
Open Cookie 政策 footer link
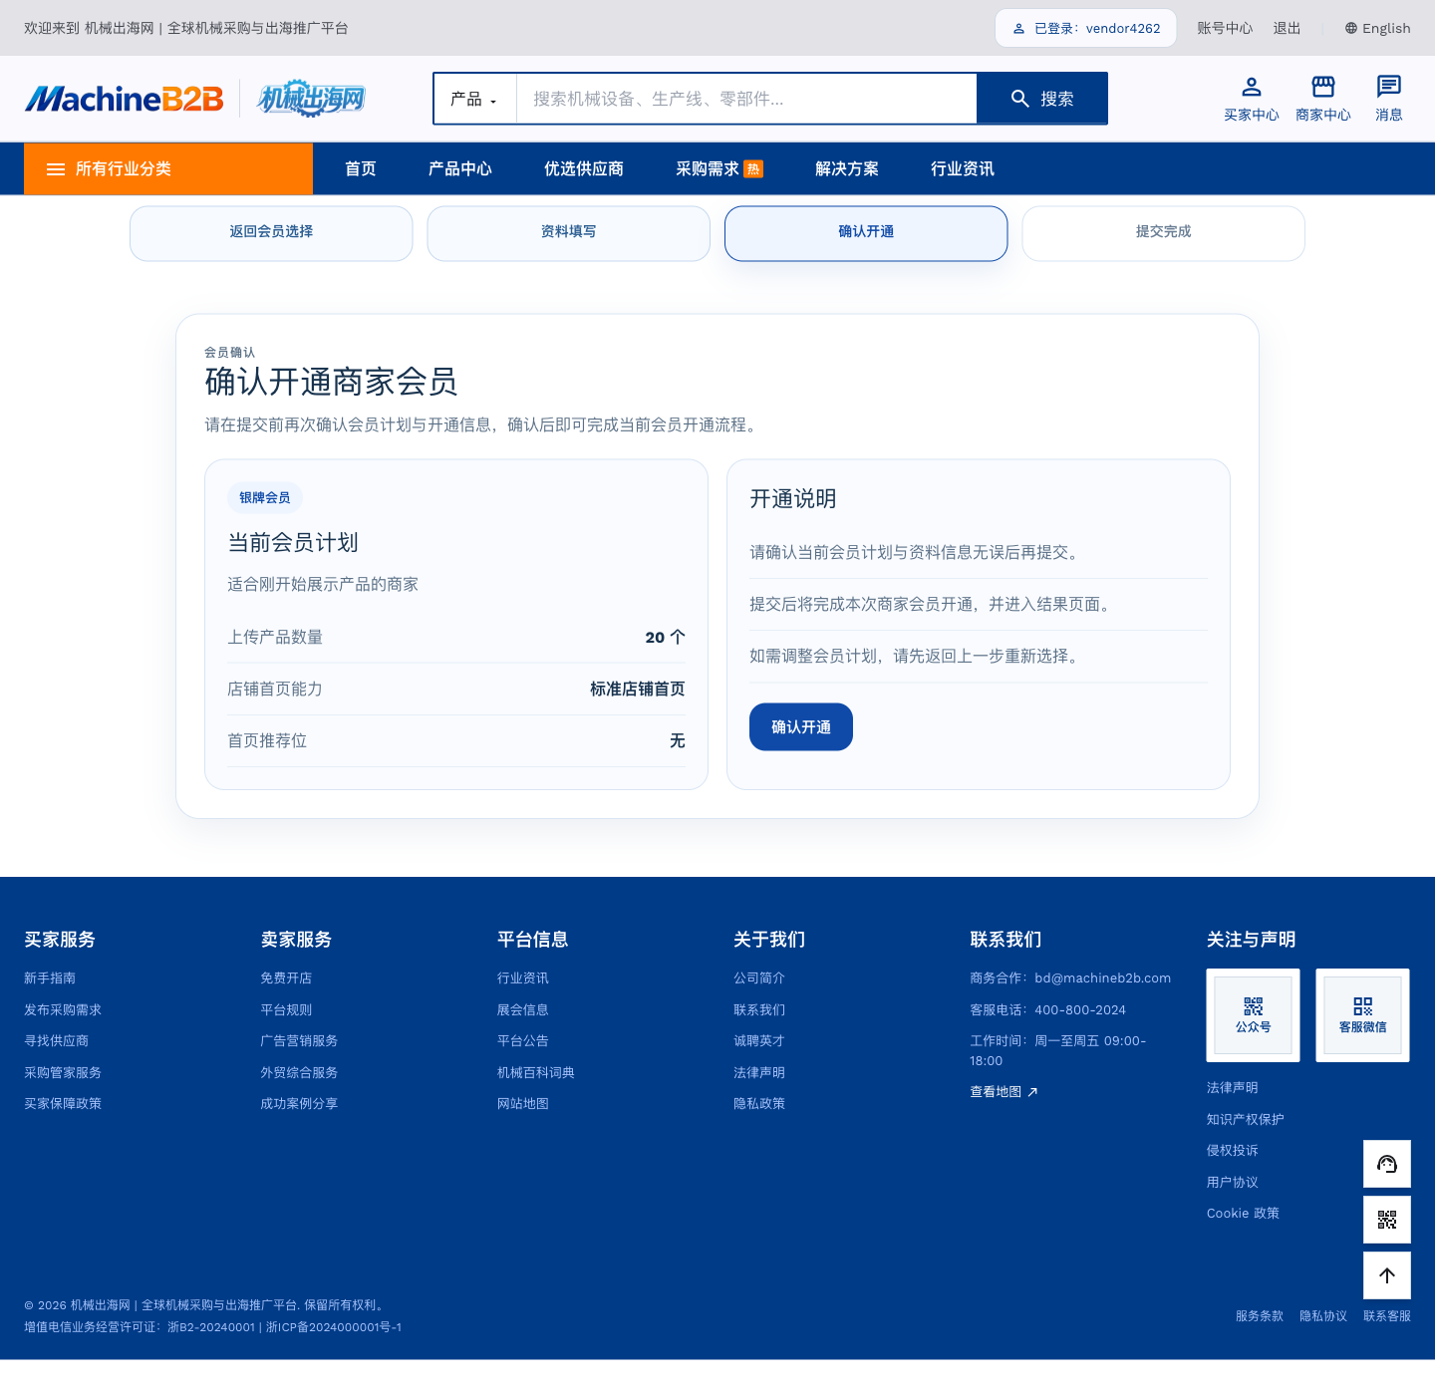point(1243,1213)
